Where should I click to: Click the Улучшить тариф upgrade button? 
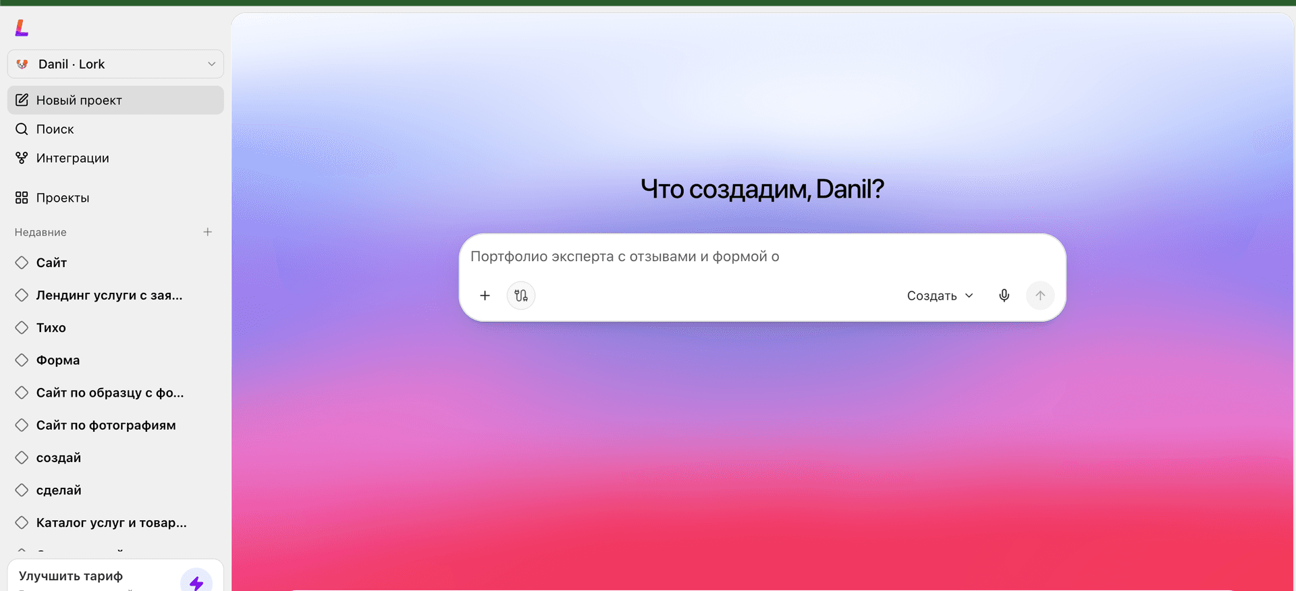pos(115,576)
